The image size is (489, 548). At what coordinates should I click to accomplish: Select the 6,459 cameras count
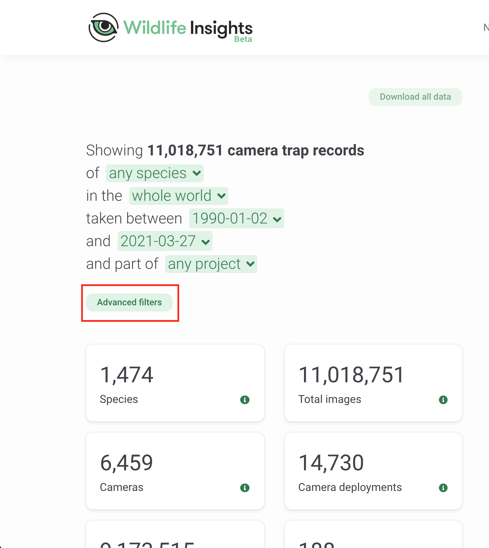point(127,463)
